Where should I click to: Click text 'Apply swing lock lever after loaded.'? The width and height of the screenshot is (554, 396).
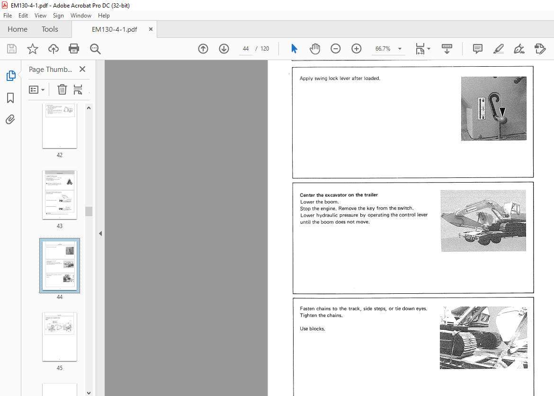pyautogui.click(x=340, y=79)
